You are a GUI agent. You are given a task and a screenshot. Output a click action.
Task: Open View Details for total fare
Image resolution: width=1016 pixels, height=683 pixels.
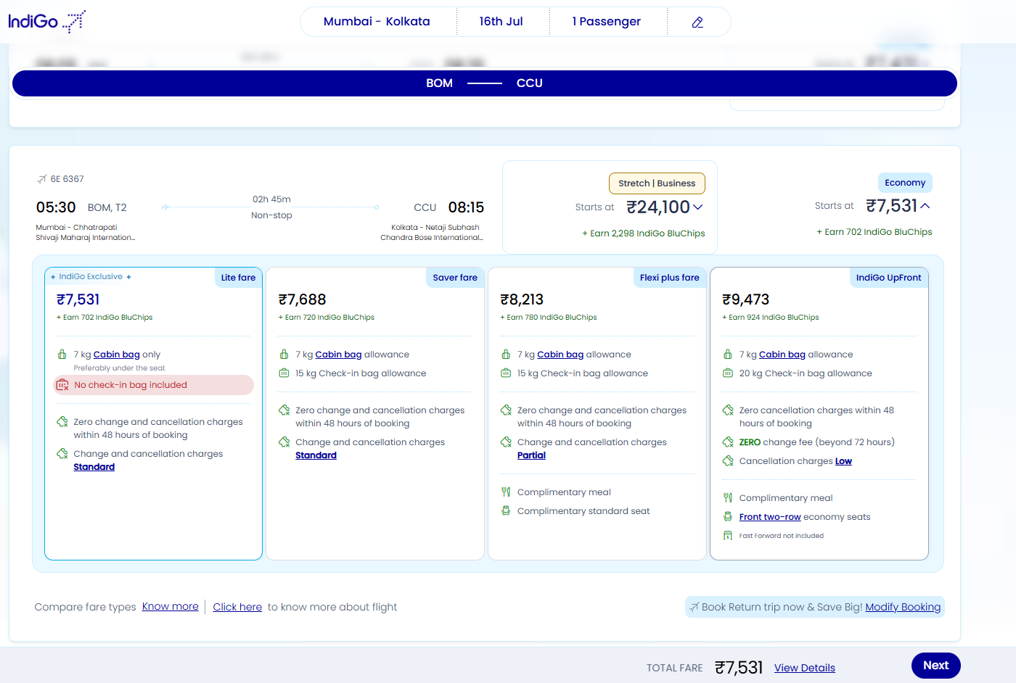tap(805, 668)
